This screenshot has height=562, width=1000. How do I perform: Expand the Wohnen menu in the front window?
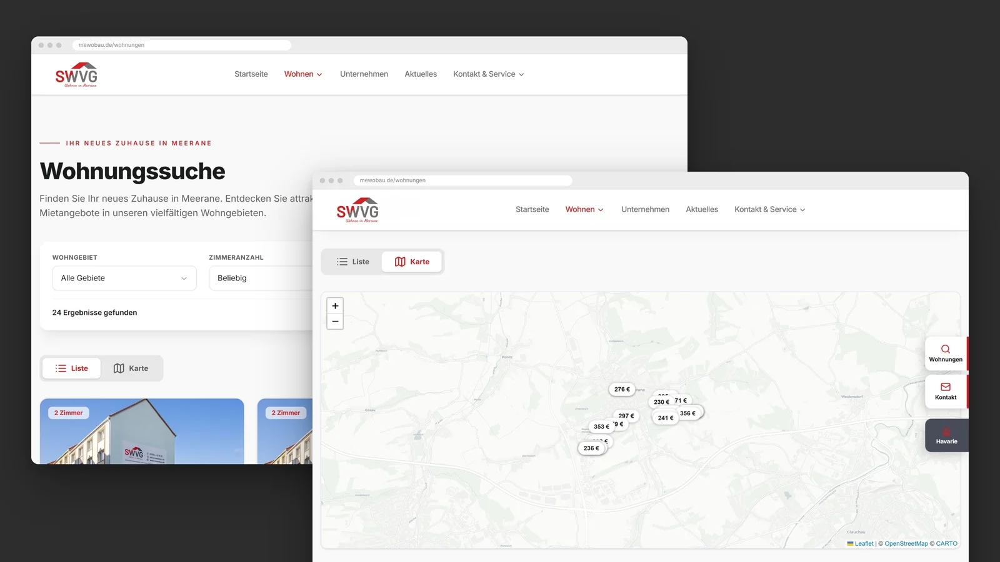click(x=584, y=210)
